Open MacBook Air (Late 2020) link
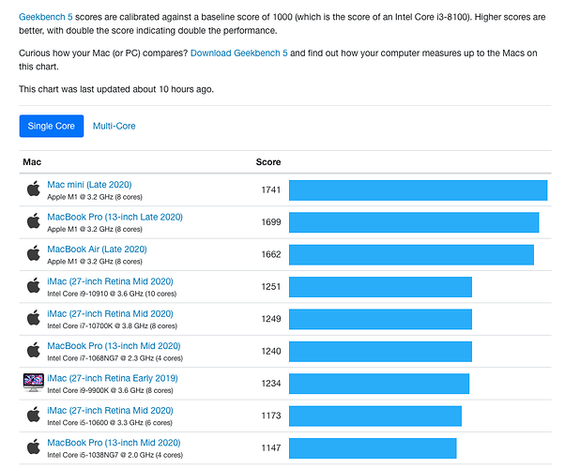 click(97, 250)
